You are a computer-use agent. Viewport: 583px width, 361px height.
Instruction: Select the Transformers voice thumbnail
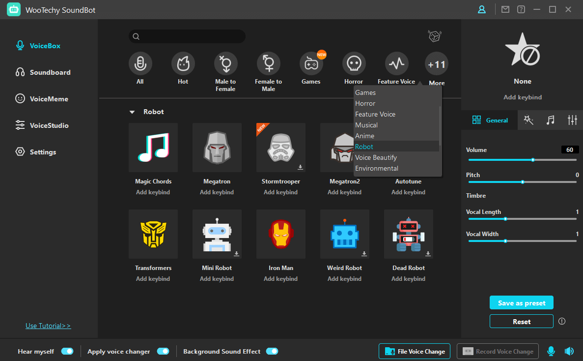coord(153,234)
